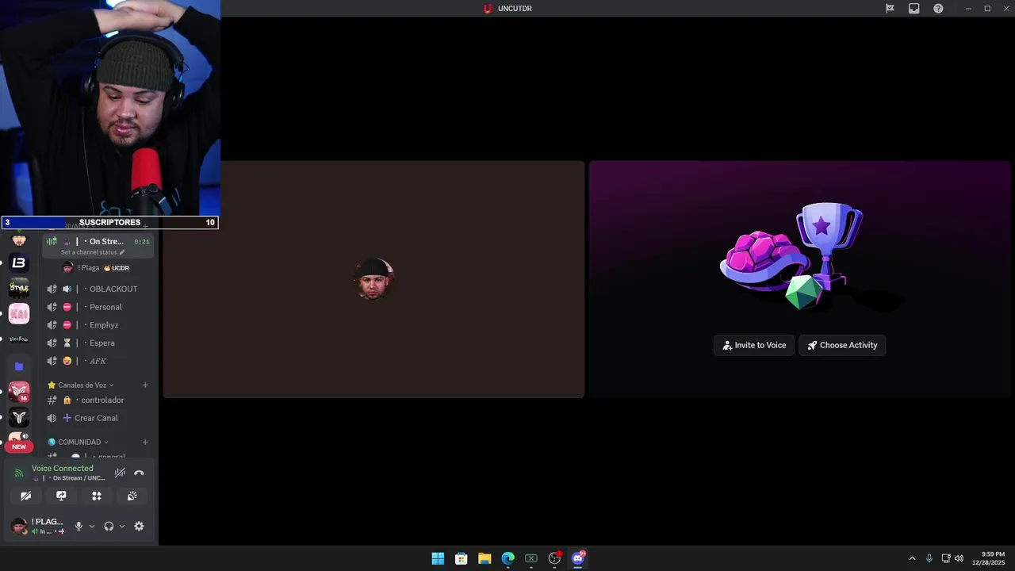Deafen with the headphones icon
Viewport: 1015px width, 571px height.
109,526
